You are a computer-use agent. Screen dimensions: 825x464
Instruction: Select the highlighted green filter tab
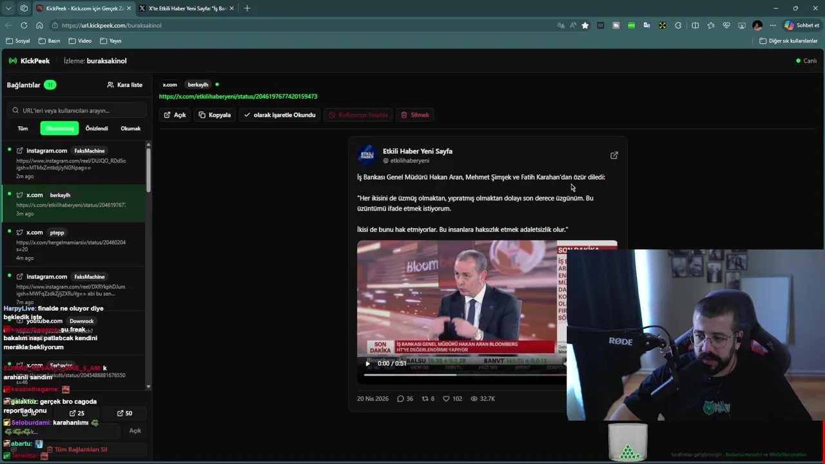59,128
